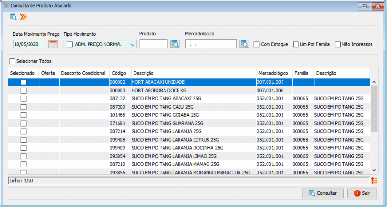Toggle the Com Estoque checkbox
The width and height of the screenshot is (387, 207).
(x=257, y=45)
